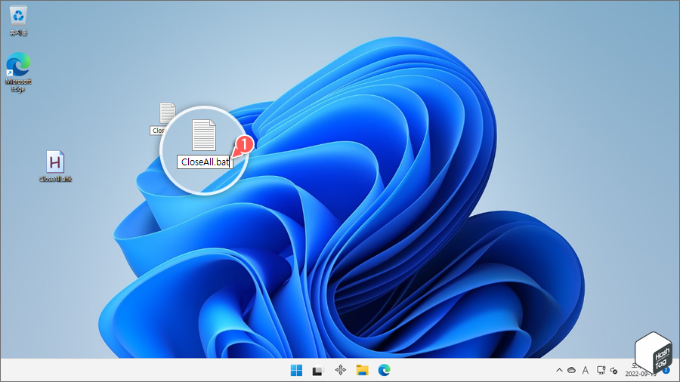Launch Edge browser from the taskbar
This screenshot has height=382, width=680.
point(385,370)
